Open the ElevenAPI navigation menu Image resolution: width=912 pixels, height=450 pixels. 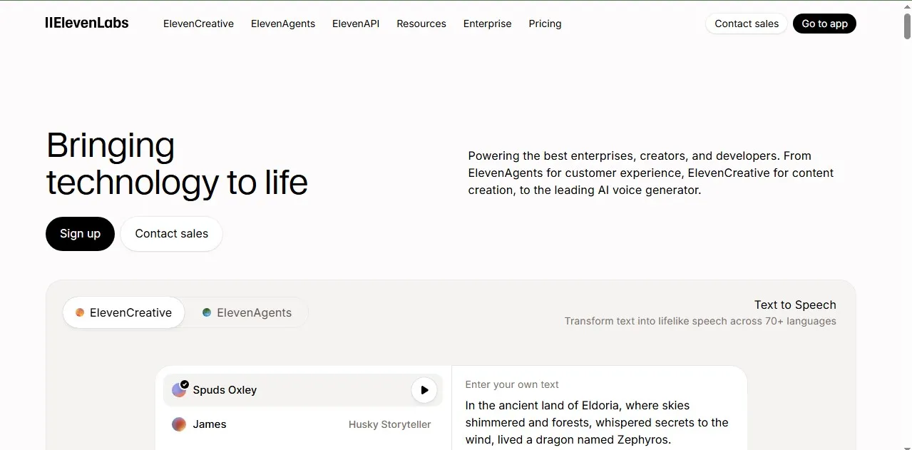[355, 24]
